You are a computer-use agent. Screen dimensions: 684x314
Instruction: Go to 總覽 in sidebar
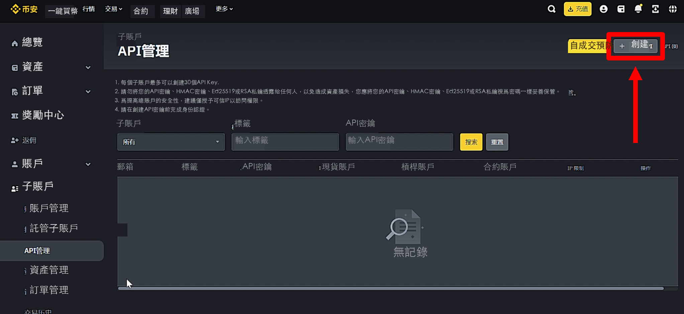click(32, 42)
